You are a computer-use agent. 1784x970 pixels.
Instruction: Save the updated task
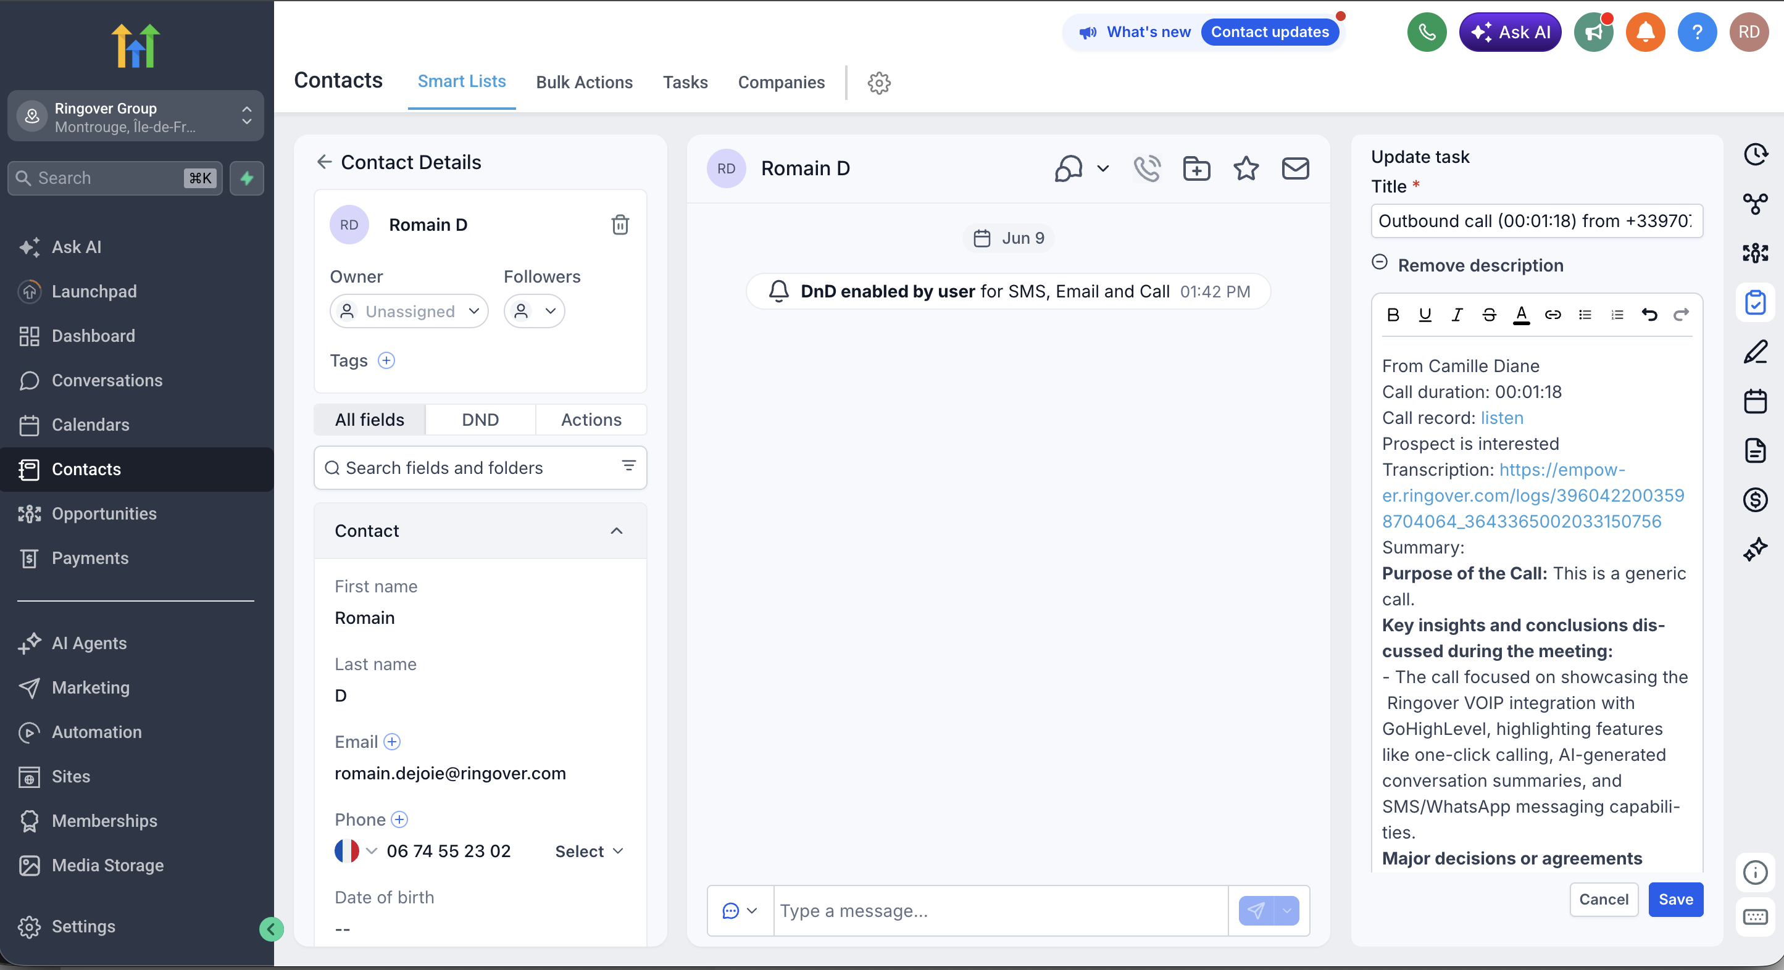tap(1675, 900)
